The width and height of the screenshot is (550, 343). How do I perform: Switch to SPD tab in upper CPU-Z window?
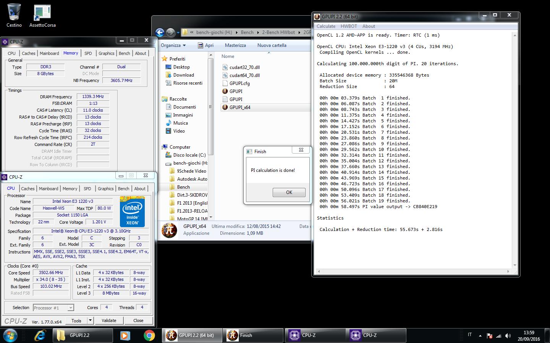pyautogui.click(x=88, y=53)
